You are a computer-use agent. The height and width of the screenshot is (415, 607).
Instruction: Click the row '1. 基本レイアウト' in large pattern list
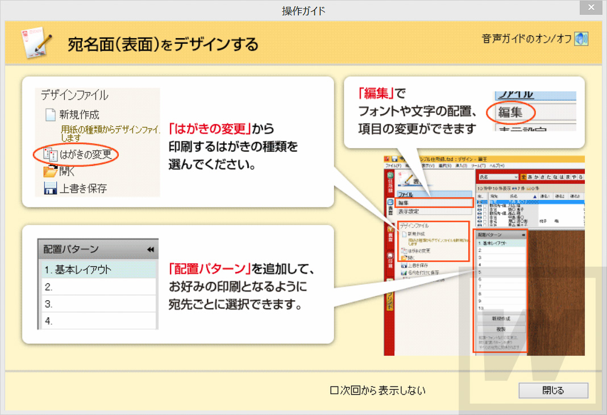99,269
